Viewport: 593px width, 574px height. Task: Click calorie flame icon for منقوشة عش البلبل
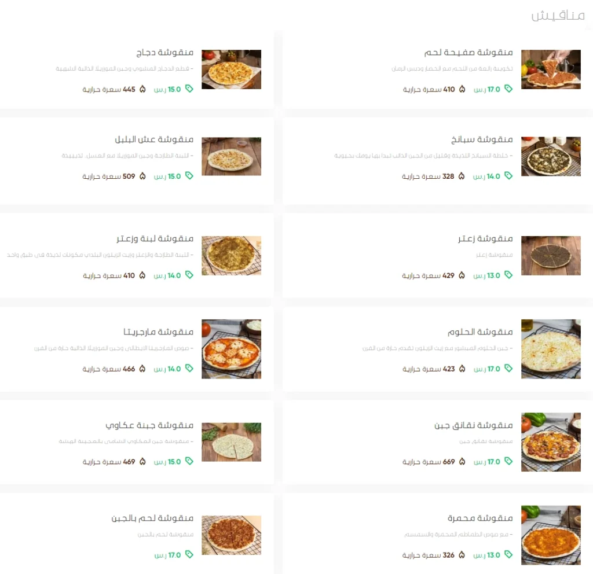(x=142, y=176)
